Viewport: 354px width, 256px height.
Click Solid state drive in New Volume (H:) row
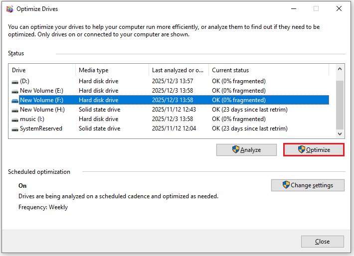[x=100, y=110]
